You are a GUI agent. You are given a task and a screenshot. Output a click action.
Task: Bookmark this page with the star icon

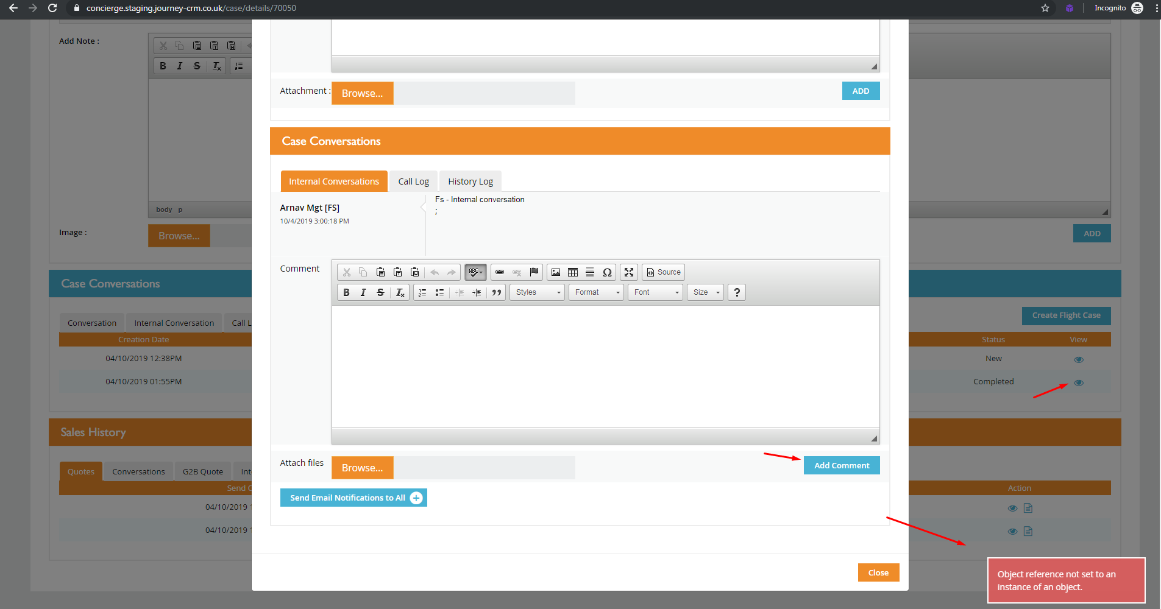(1045, 8)
